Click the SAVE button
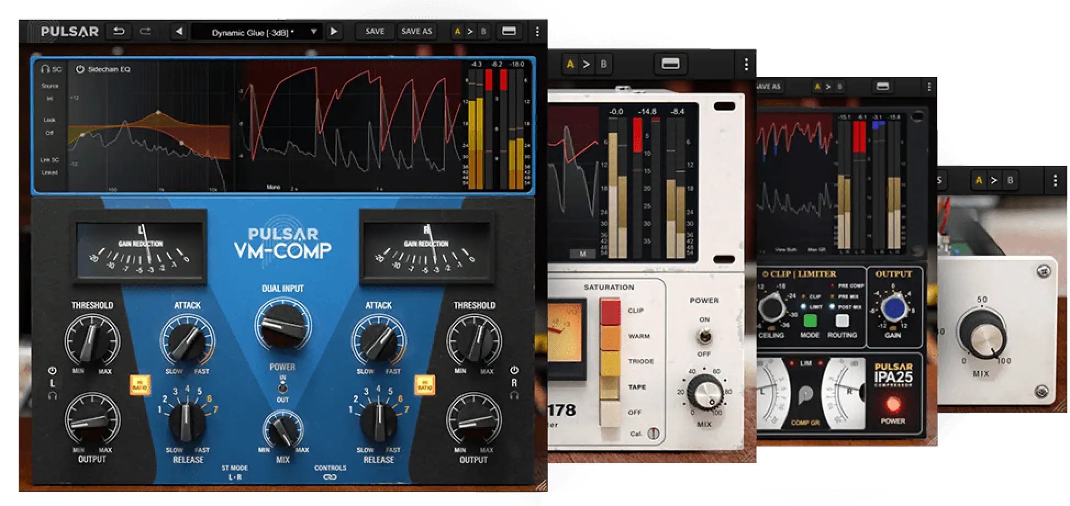The width and height of the screenshot is (1070, 506). pos(374,31)
